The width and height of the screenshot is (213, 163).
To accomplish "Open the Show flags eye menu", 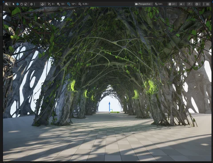I will point(182,4).
